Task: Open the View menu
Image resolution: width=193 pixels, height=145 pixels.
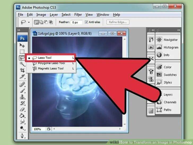Action: coord(89,15)
